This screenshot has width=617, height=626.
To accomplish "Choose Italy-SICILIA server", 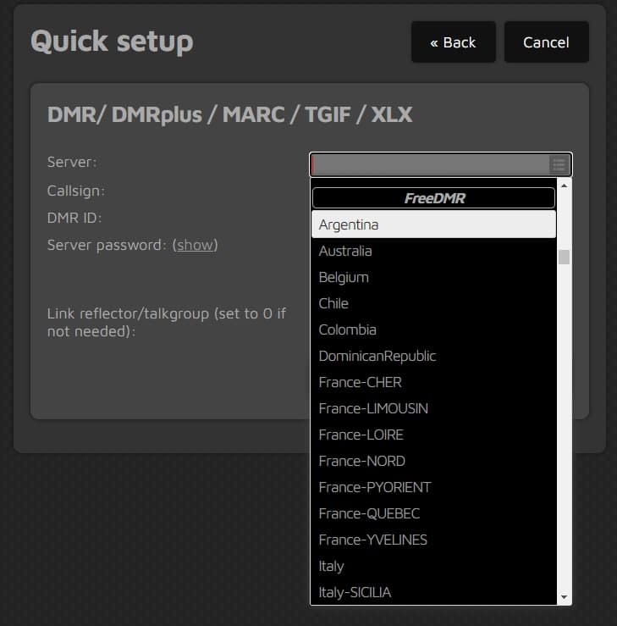I will [433, 592].
